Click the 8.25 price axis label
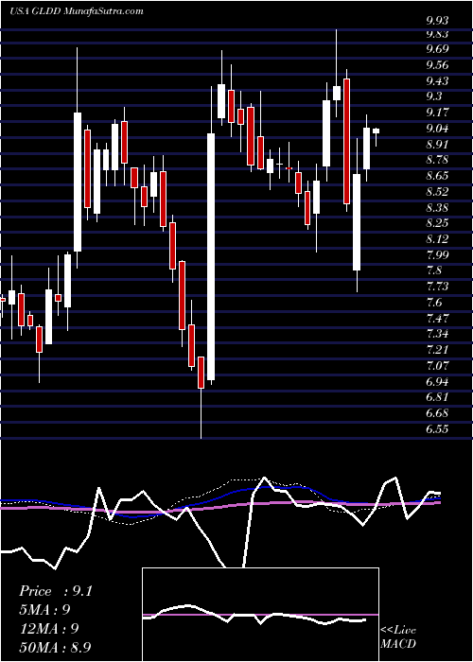473x662 pixels. pyautogui.click(x=437, y=222)
